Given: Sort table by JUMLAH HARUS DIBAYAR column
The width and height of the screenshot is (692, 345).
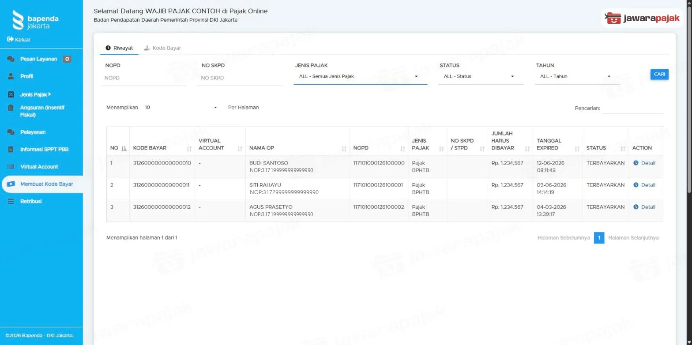Looking at the screenshot, I should click(510, 141).
